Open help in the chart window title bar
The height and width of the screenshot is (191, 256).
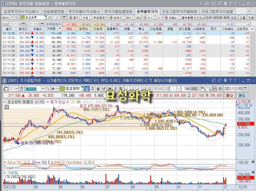[235, 80]
